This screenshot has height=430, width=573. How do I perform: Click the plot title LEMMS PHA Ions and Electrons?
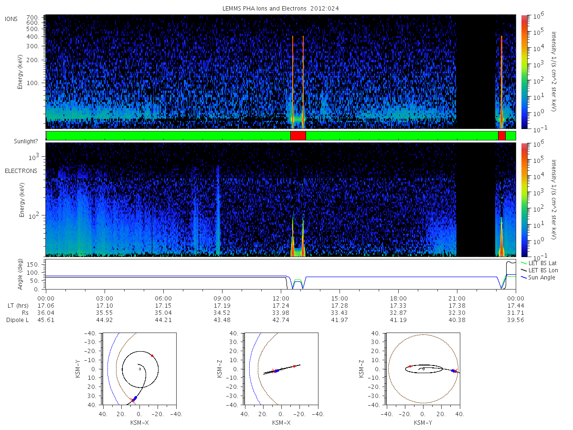281,8
